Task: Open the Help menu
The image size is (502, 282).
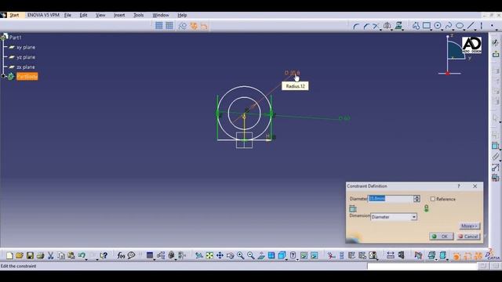Action: pyautogui.click(x=182, y=15)
